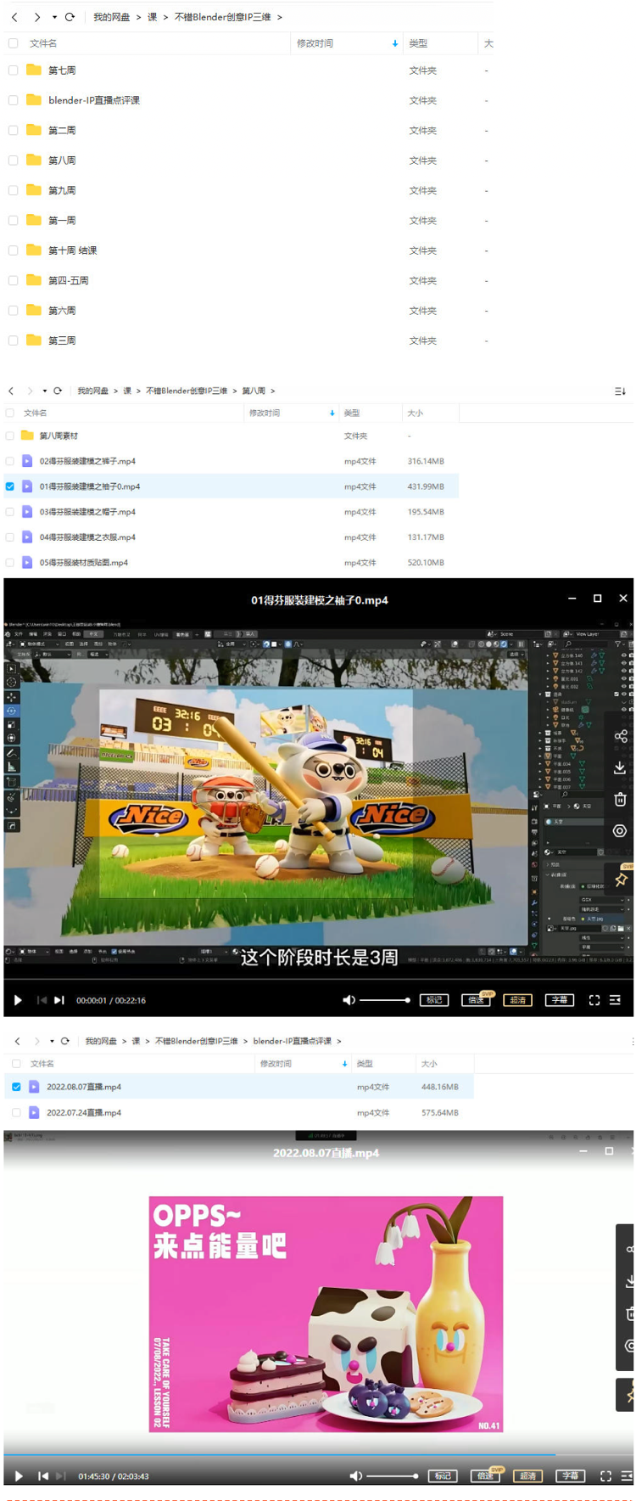636x1501 pixels.
Task: Click 字幕 button in 01得芬 player
Action: click(560, 1000)
